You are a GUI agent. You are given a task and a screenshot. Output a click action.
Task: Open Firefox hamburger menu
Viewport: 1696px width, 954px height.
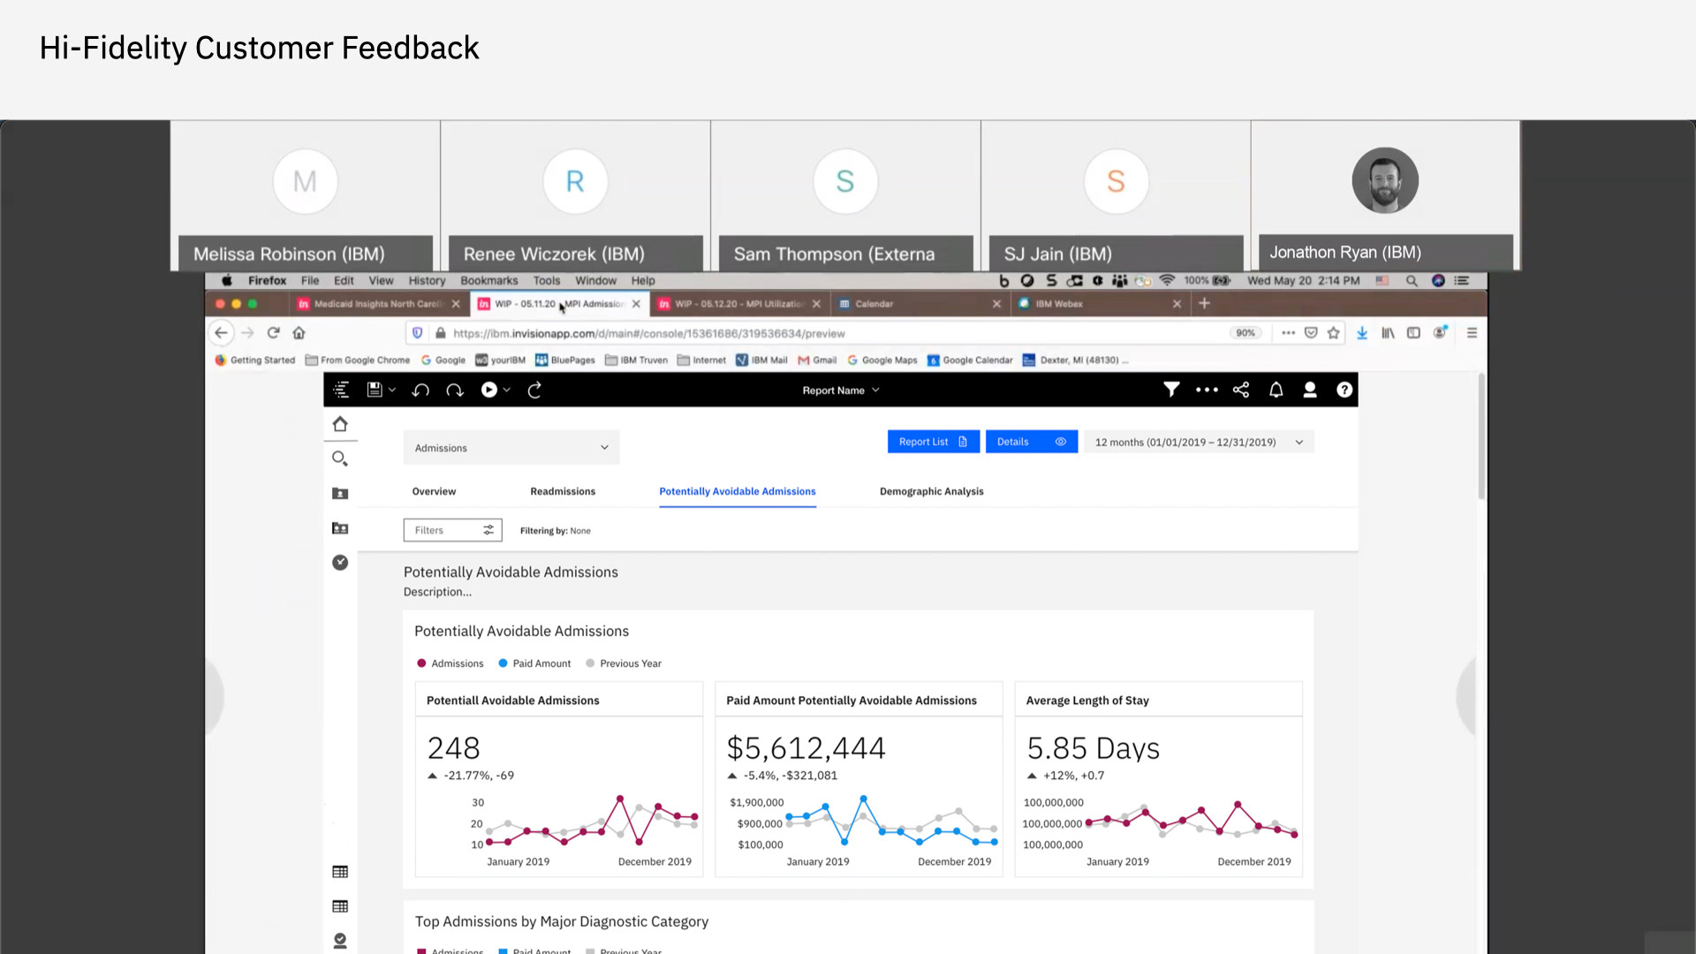pos(1472,333)
